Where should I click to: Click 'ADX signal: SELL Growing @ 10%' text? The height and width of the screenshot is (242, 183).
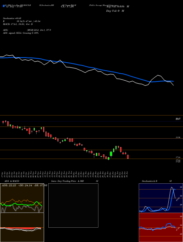click(20, 33)
